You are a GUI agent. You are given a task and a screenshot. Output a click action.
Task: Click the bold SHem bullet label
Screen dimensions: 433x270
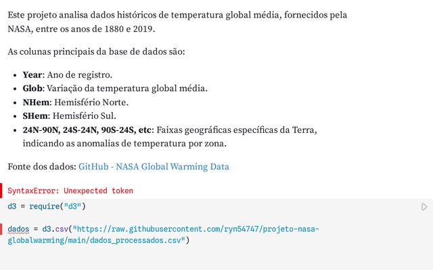35,116
